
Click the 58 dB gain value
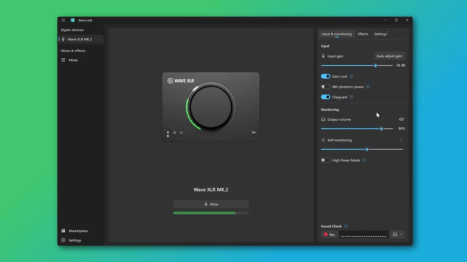click(x=401, y=65)
